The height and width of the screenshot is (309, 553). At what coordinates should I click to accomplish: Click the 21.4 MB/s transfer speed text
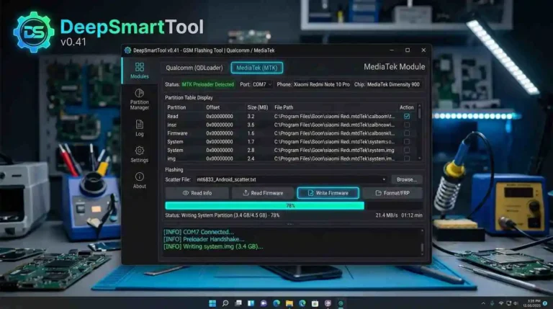(x=387, y=215)
